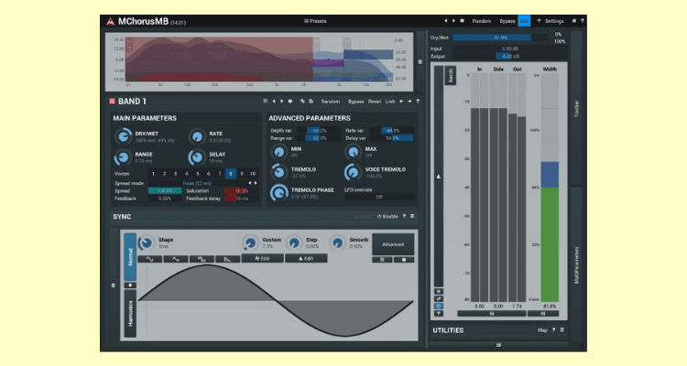Screen dimensions: 687x366
Task: Select previous Band 1 preset arrow
Action: click(274, 102)
